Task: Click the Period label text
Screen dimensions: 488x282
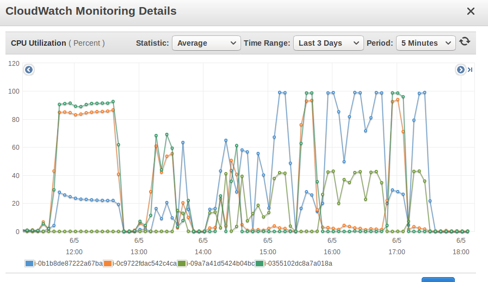Action: click(380, 43)
